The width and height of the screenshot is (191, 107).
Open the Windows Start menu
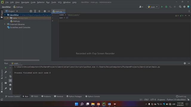[76, 104]
